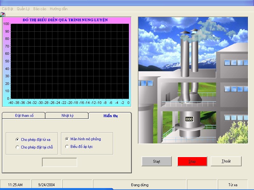Click the 100 label on the graph axis
Viewport: 254px width, 190px height.
(6, 24)
